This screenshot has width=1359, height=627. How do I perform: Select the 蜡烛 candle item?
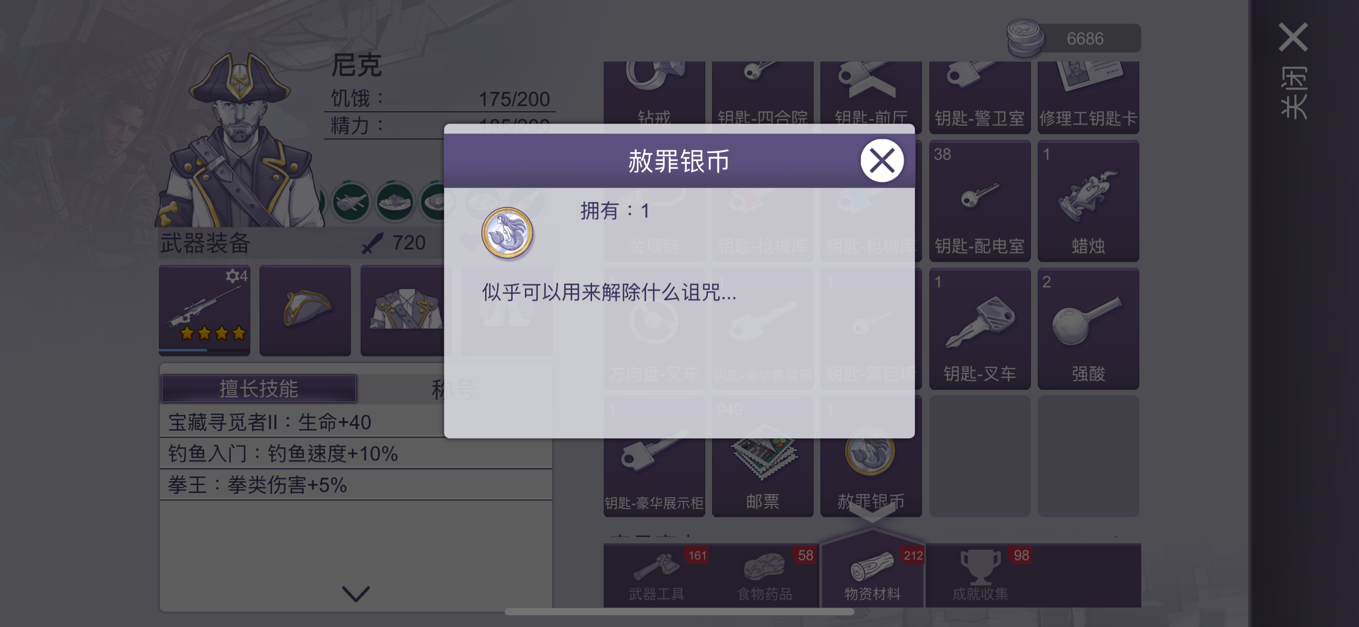click(1088, 201)
